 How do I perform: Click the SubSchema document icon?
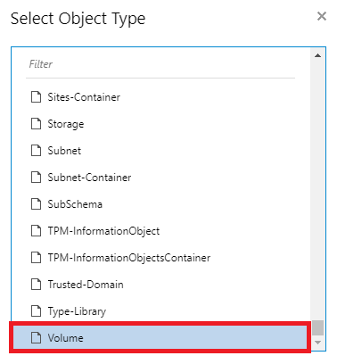point(37,204)
